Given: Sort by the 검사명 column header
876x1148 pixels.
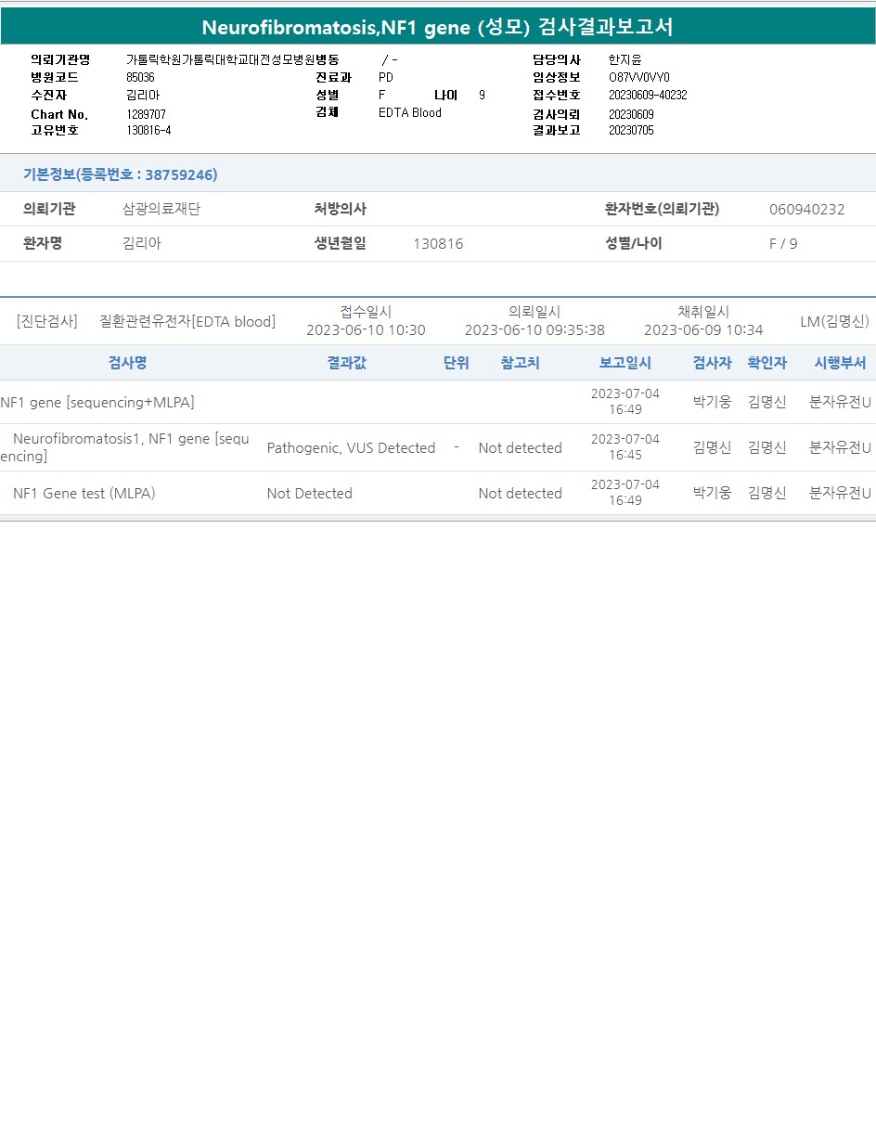Looking at the screenshot, I should pyautogui.click(x=127, y=363).
